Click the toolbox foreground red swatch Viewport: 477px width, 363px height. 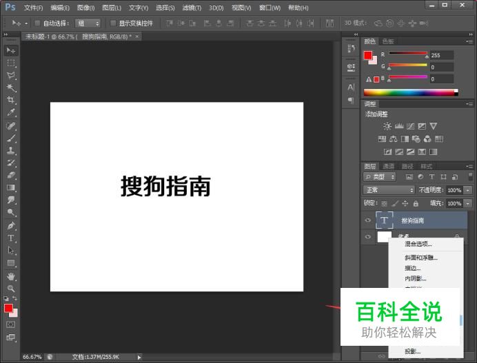8,309
